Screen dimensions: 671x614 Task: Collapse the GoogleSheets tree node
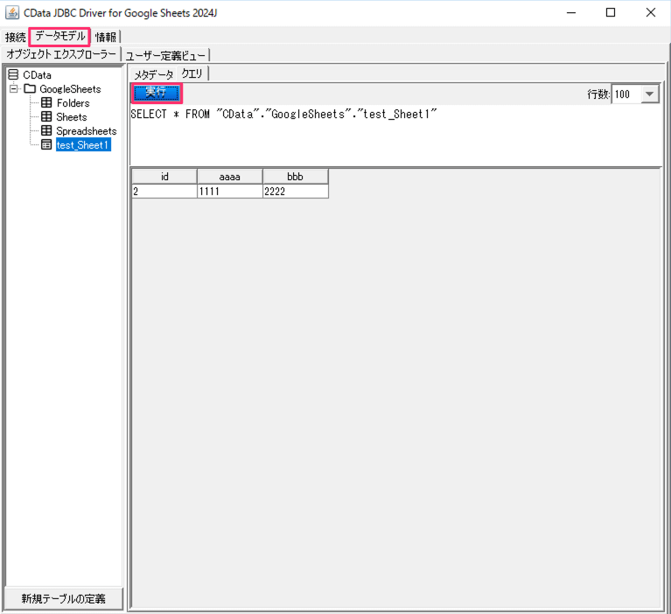point(14,89)
